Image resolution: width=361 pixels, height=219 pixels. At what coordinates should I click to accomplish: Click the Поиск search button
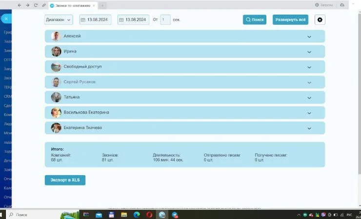click(255, 20)
